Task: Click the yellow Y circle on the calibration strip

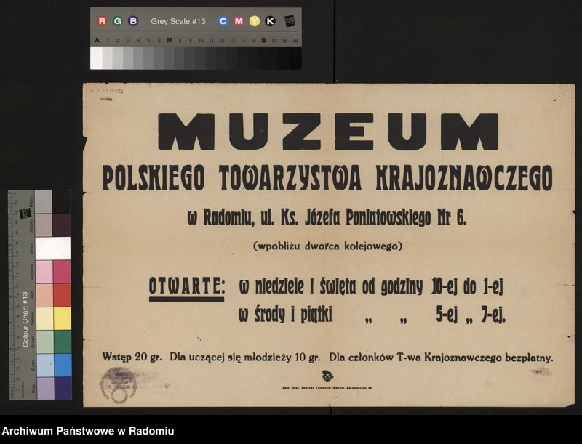Action: [254, 20]
